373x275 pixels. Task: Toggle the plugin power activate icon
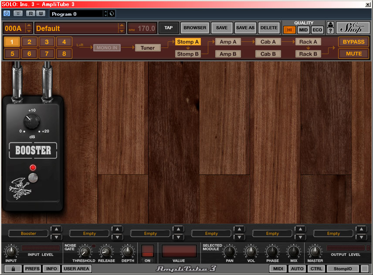[x=7, y=14]
